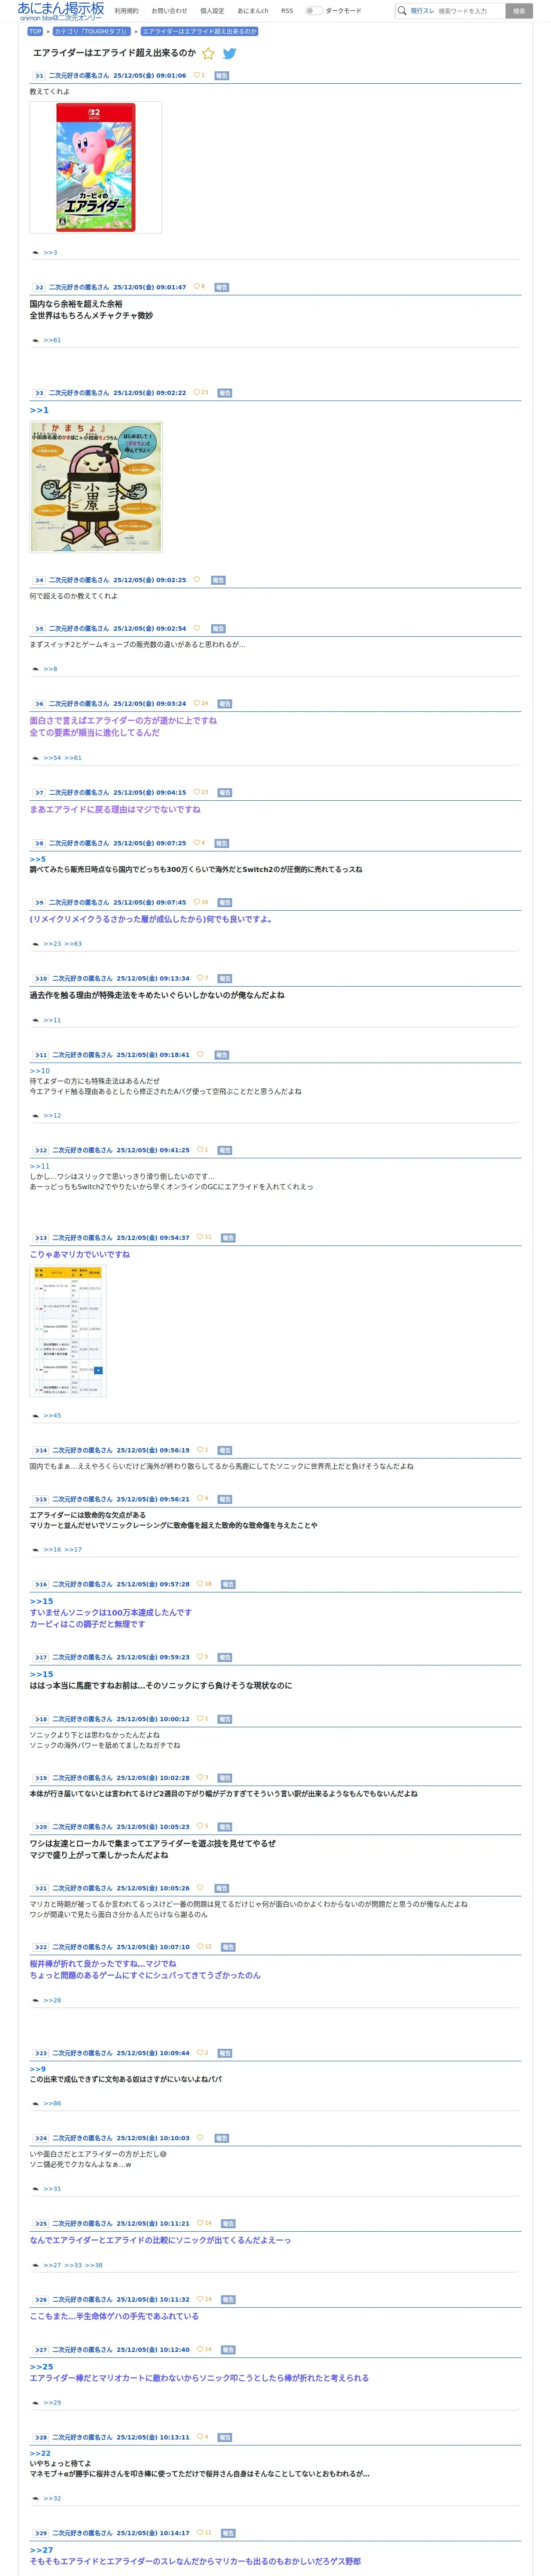Image resolution: width=551 pixels, height=2576 pixels.
Task: Click the reply arrow icon under post 1
Action: click(35, 253)
